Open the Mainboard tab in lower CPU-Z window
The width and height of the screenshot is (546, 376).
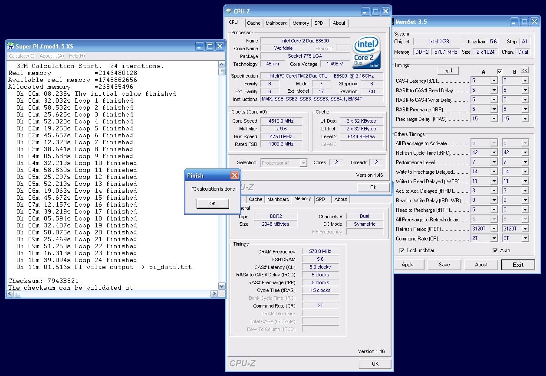pos(278,199)
